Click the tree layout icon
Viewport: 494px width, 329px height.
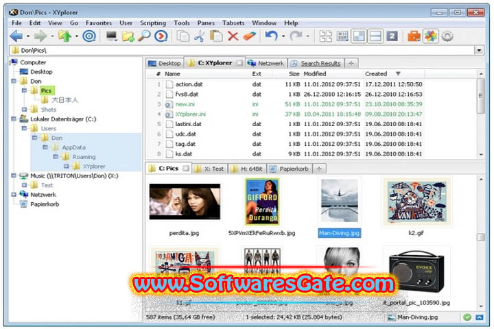[325, 36]
